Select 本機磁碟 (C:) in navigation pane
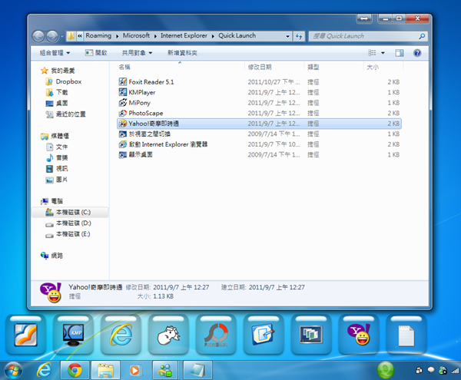 (69, 213)
